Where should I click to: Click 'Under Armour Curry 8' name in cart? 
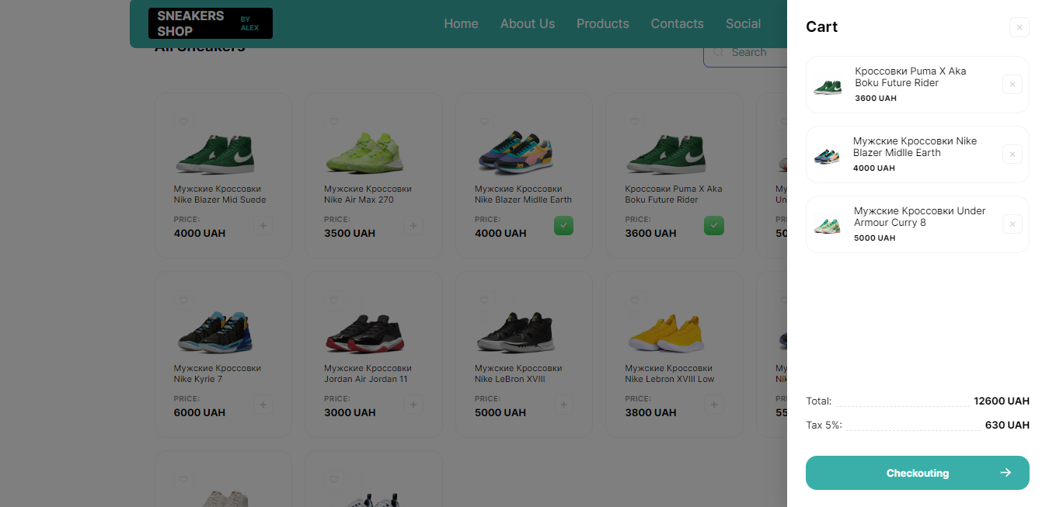coord(920,217)
